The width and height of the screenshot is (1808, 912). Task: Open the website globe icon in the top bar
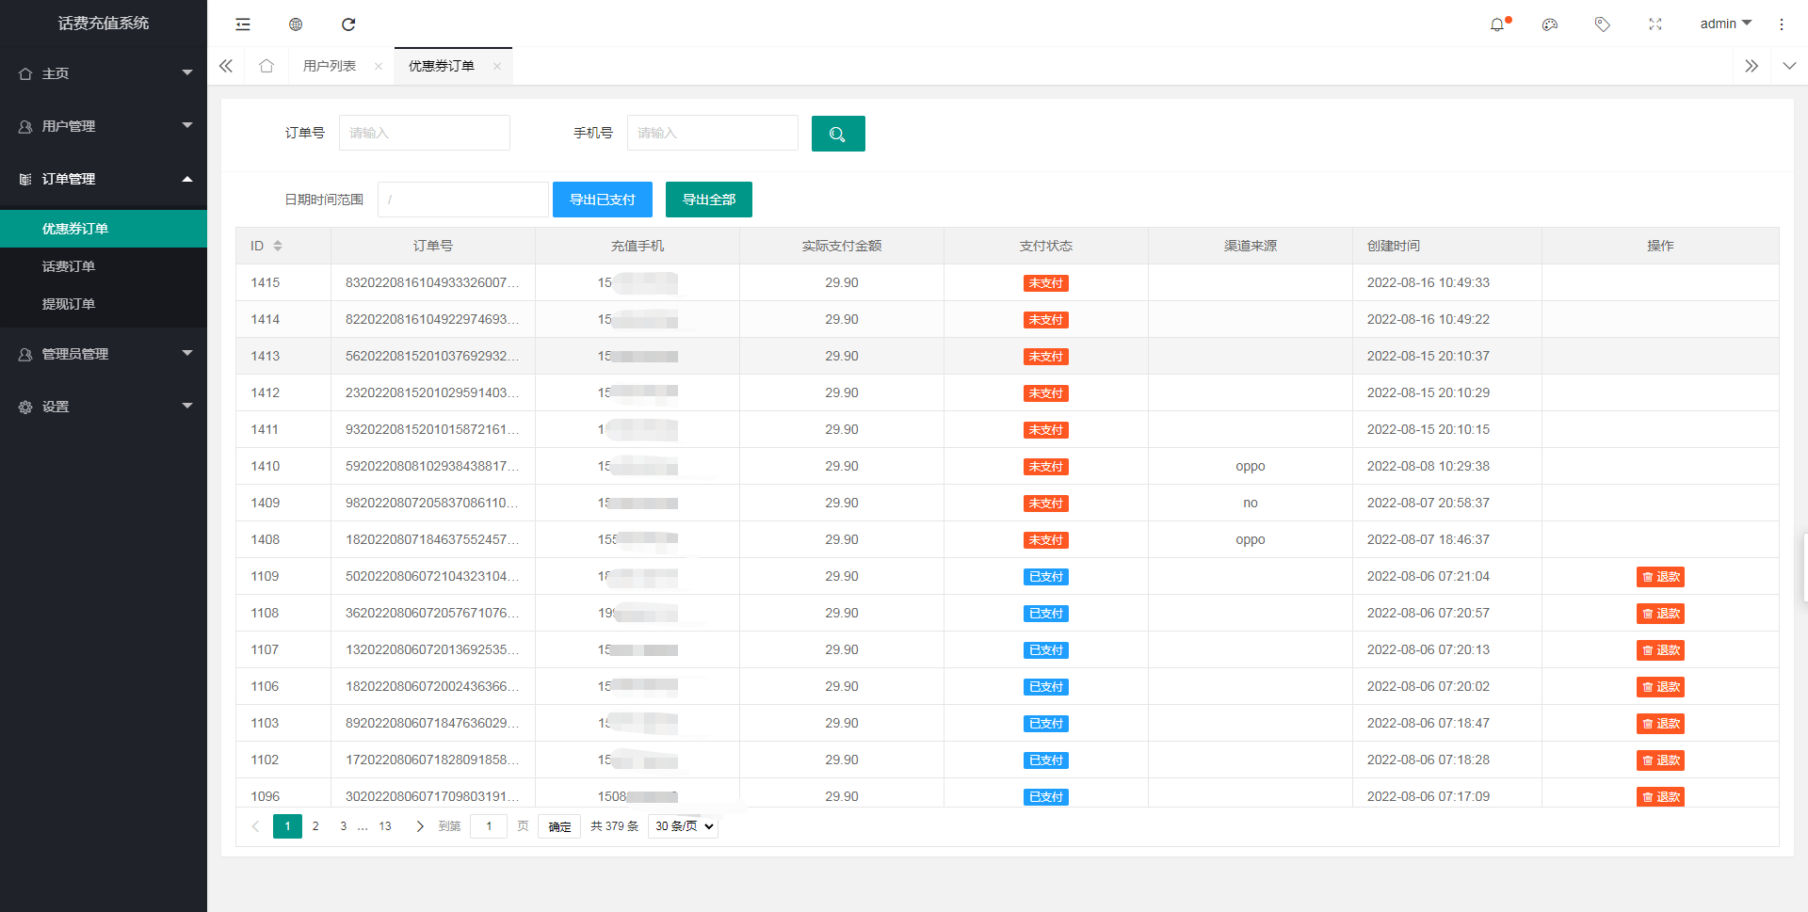pos(296,24)
